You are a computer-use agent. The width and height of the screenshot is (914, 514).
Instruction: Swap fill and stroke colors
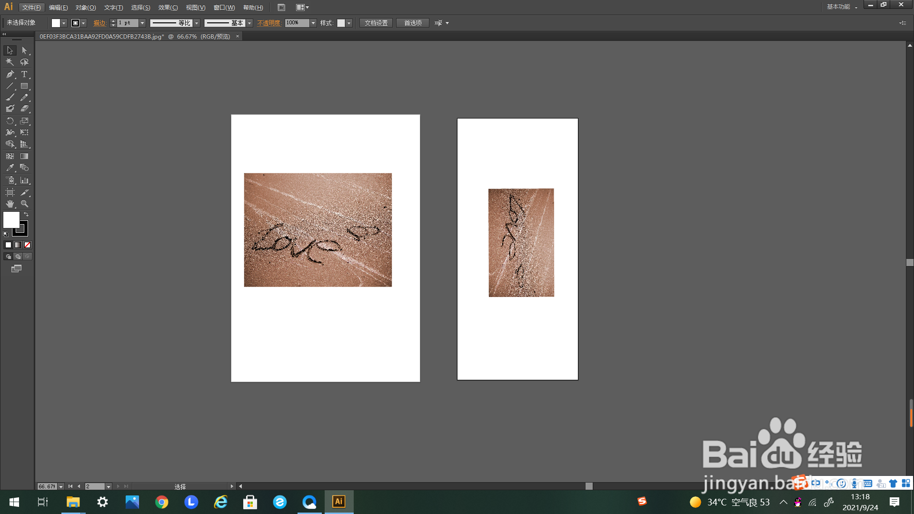(x=26, y=215)
